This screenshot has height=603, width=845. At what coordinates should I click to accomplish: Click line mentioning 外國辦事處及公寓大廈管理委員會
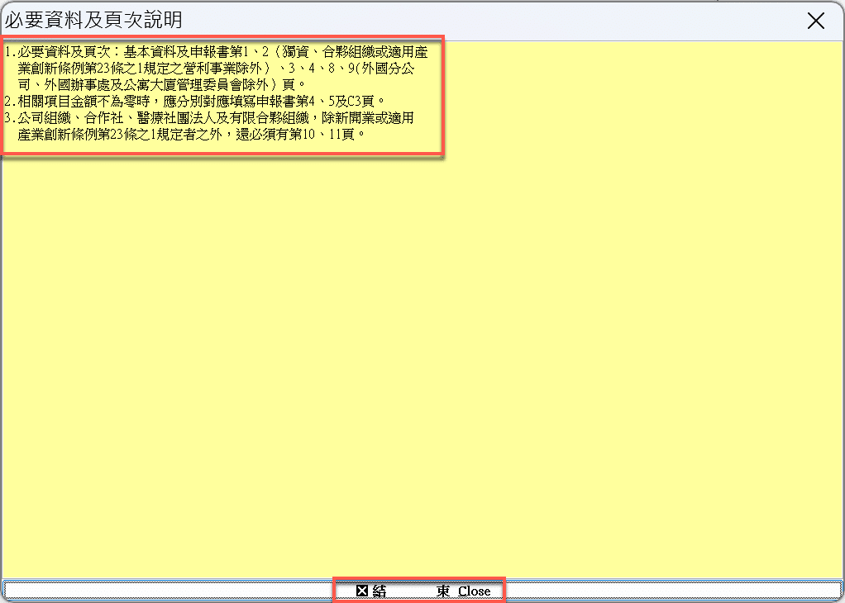[x=161, y=84]
